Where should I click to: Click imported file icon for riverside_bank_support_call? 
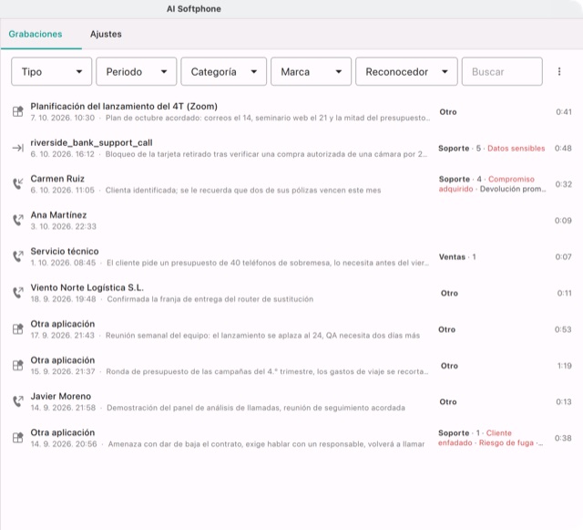tap(18, 148)
